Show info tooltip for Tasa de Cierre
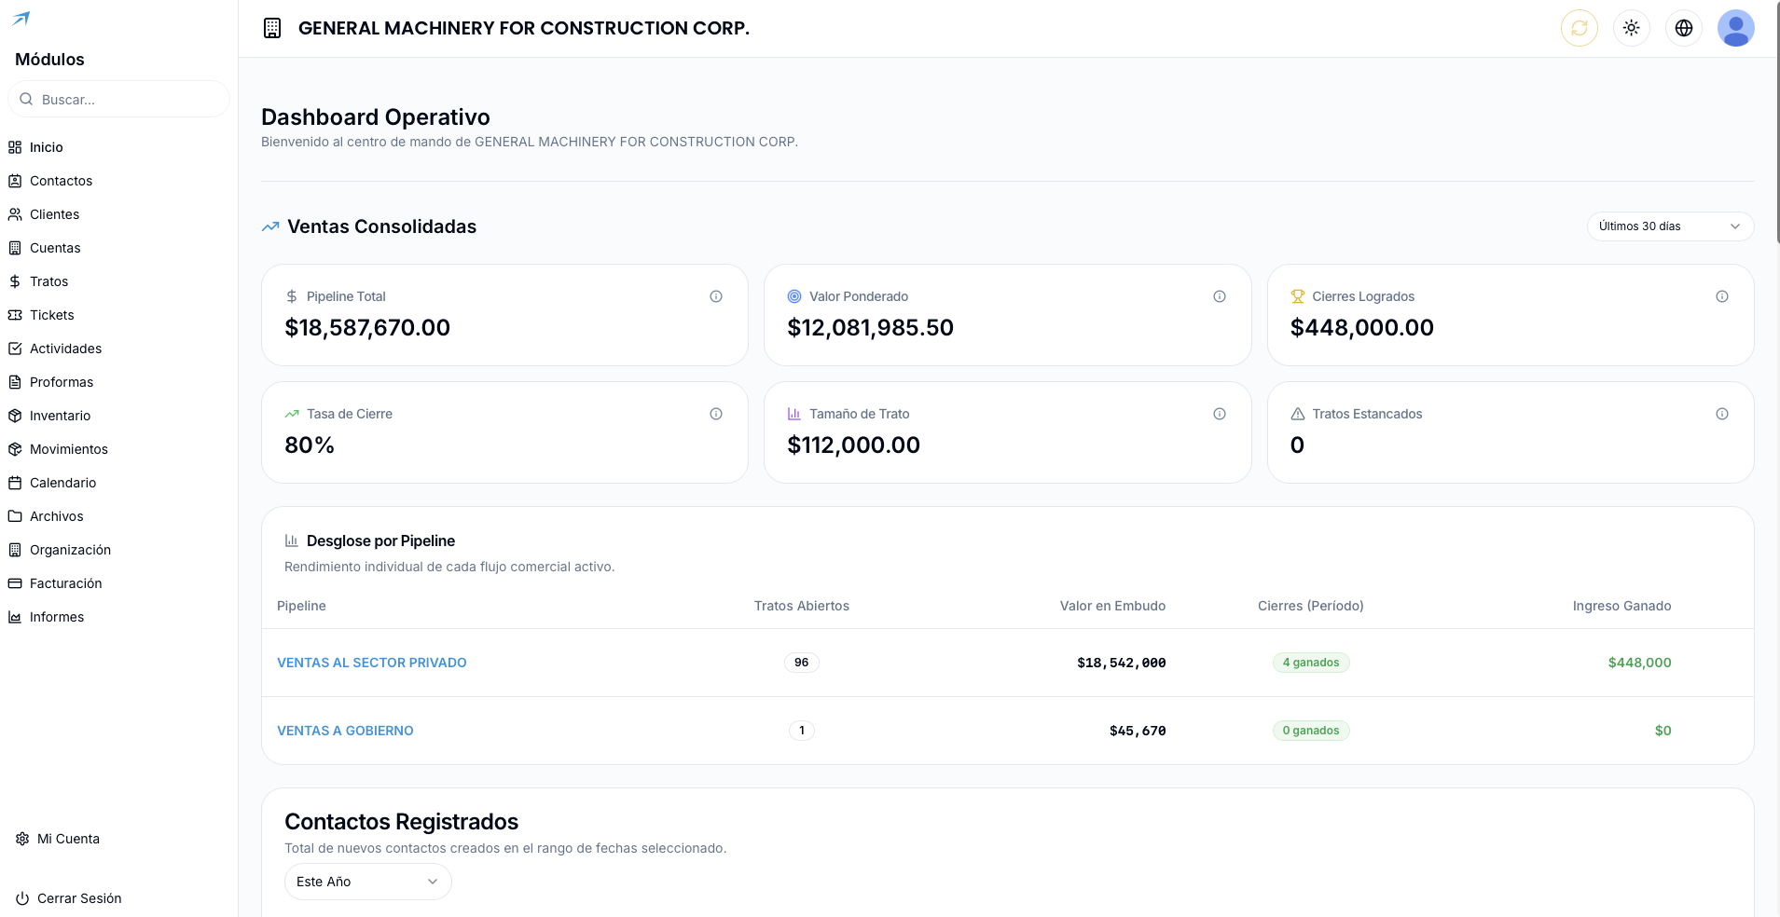Image resolution: width=1780 pixels, height=917 pixels. tap(716, 414)
